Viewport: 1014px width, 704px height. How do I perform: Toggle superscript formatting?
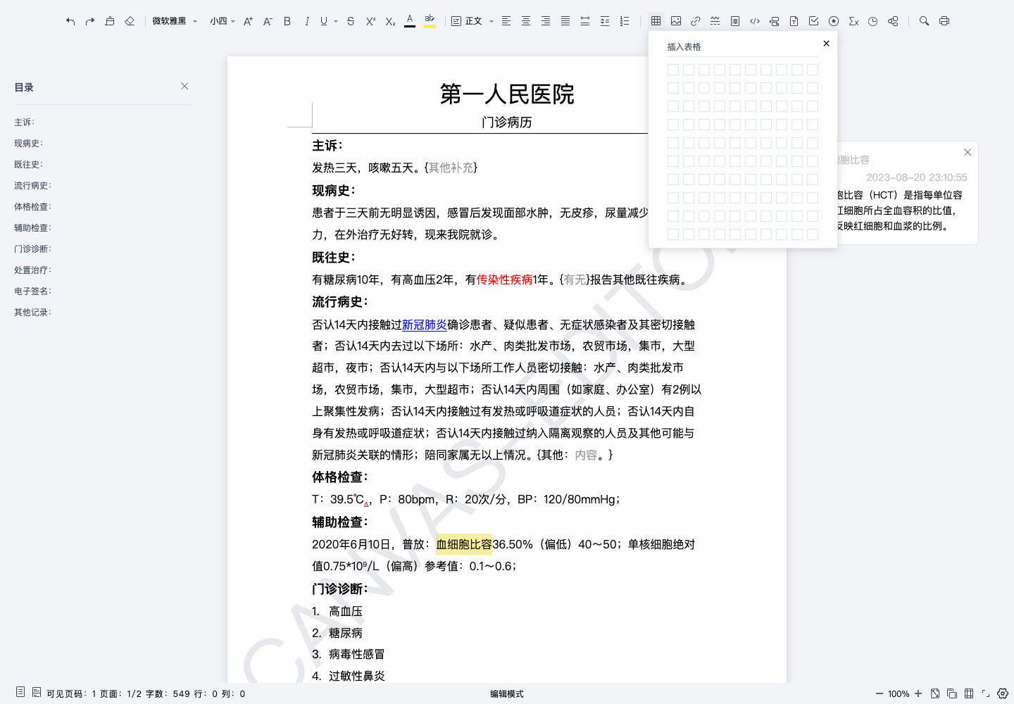(x=370, y=21)
